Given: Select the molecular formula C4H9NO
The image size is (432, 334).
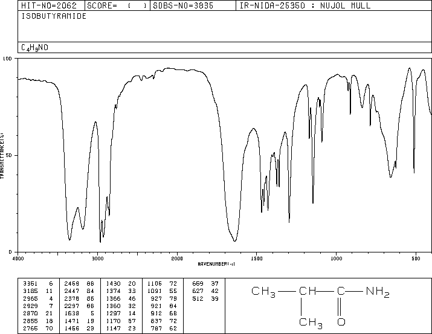Looking at the screenshot, I should click(x=34, y=48).
